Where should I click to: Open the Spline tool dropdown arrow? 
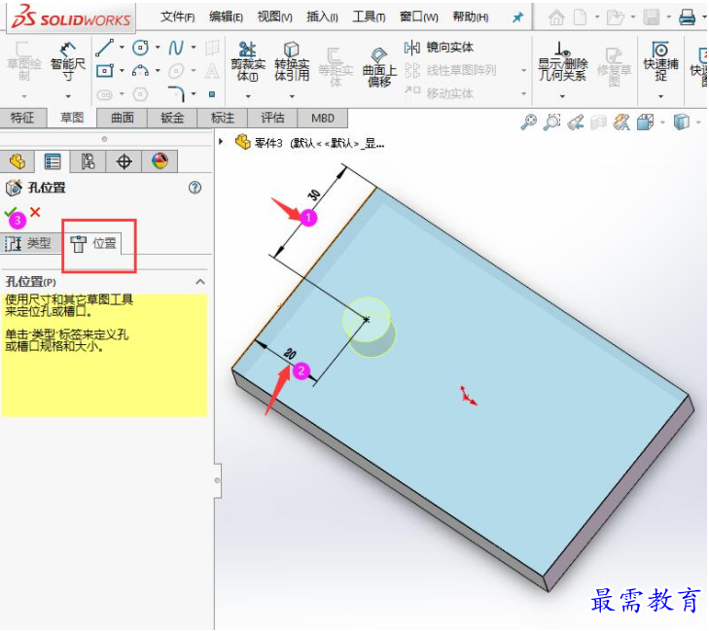(194, 47)
